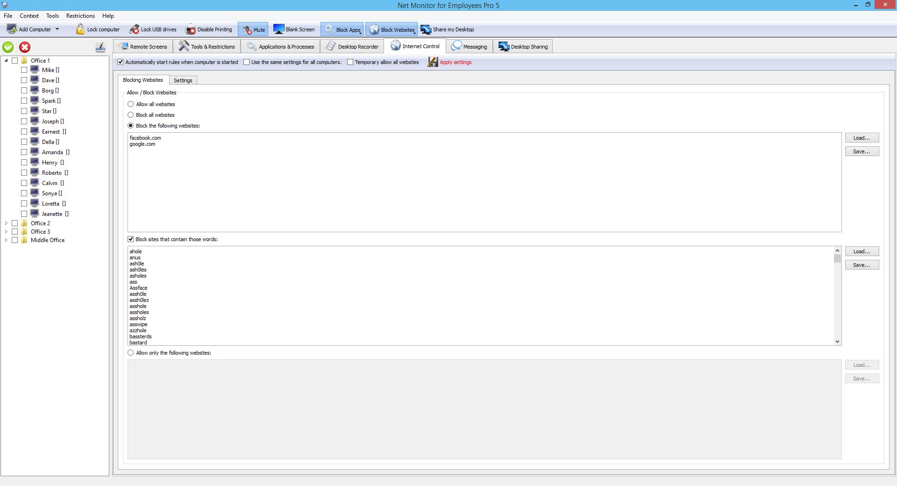
Task: Click inside the blocked websites text box
Action: 484,182
